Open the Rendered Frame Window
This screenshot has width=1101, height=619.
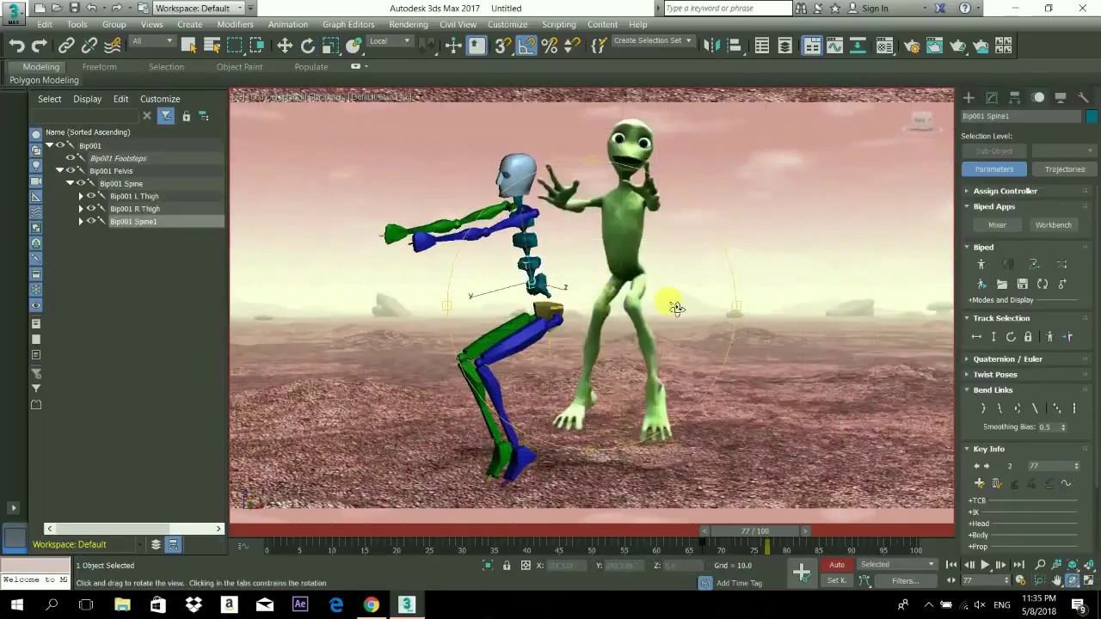click(935, 46)
